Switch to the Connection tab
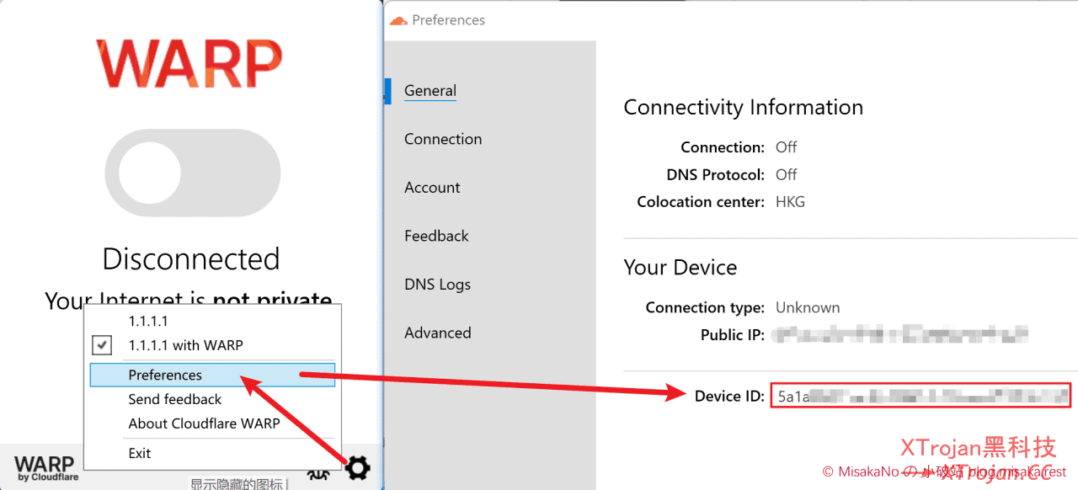Screen dimensions: 1078x490 [443, 139]
